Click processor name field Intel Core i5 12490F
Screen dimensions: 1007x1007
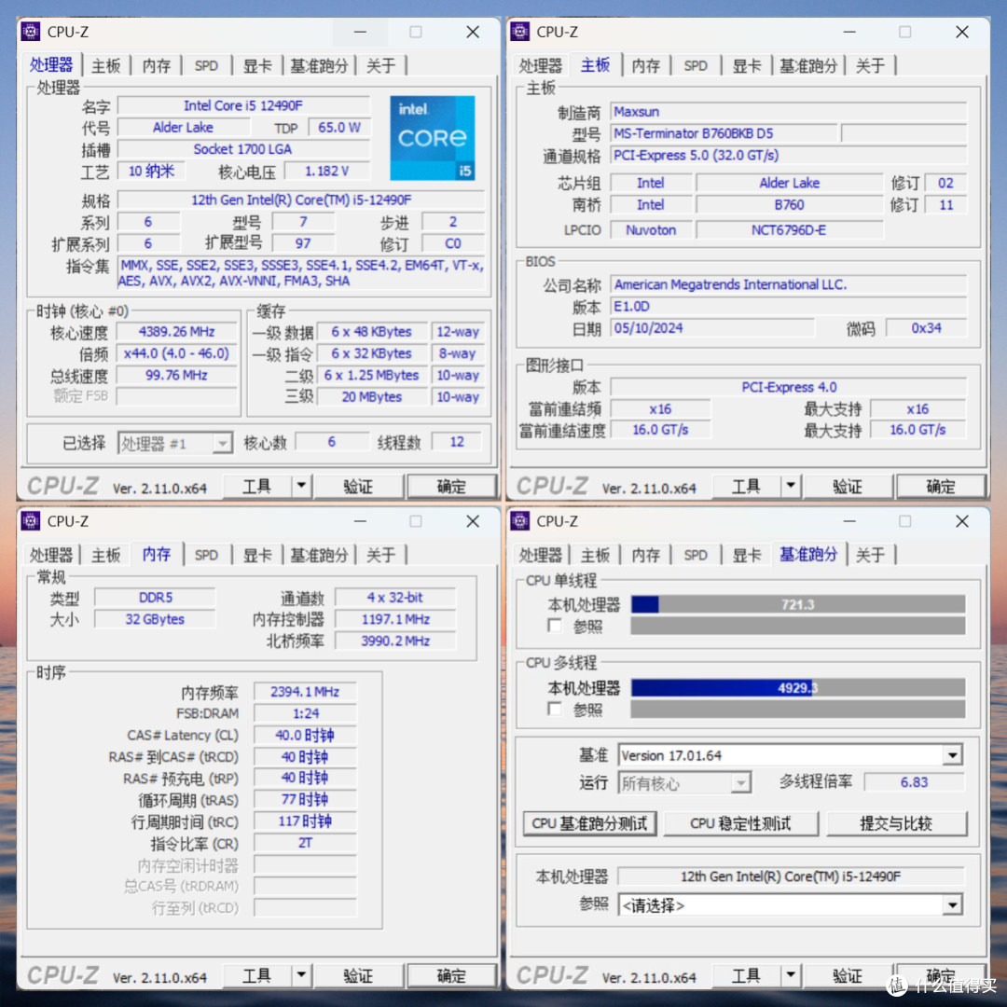(x=243, y=105)
